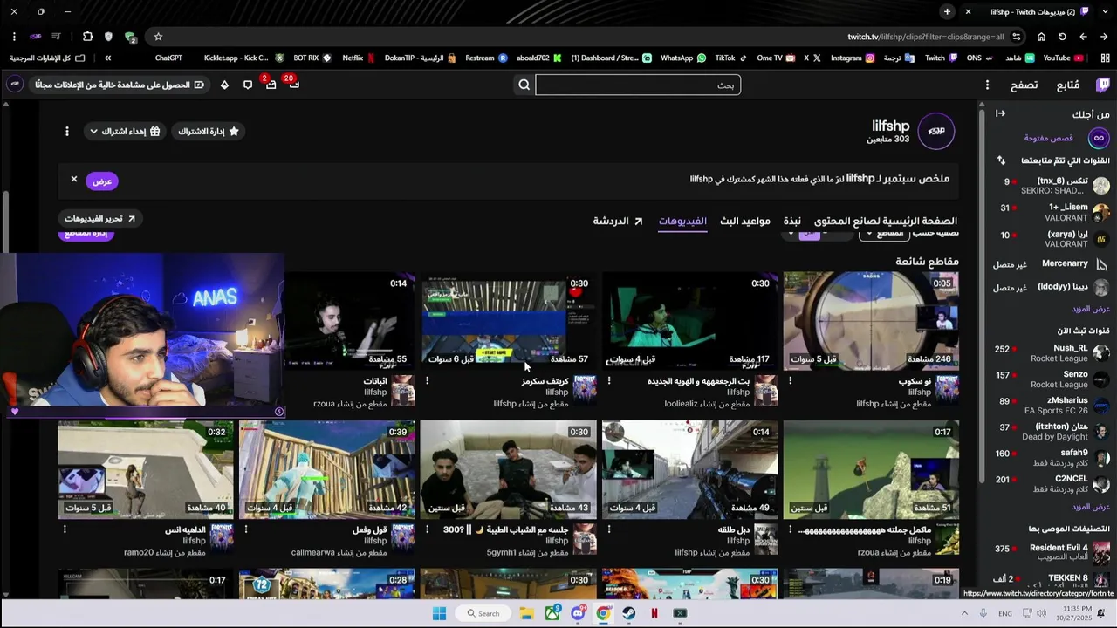Open the قصص مفتوحة stories entry
The width and height of the screenshot is (1117, 628).
point(1056,138)
